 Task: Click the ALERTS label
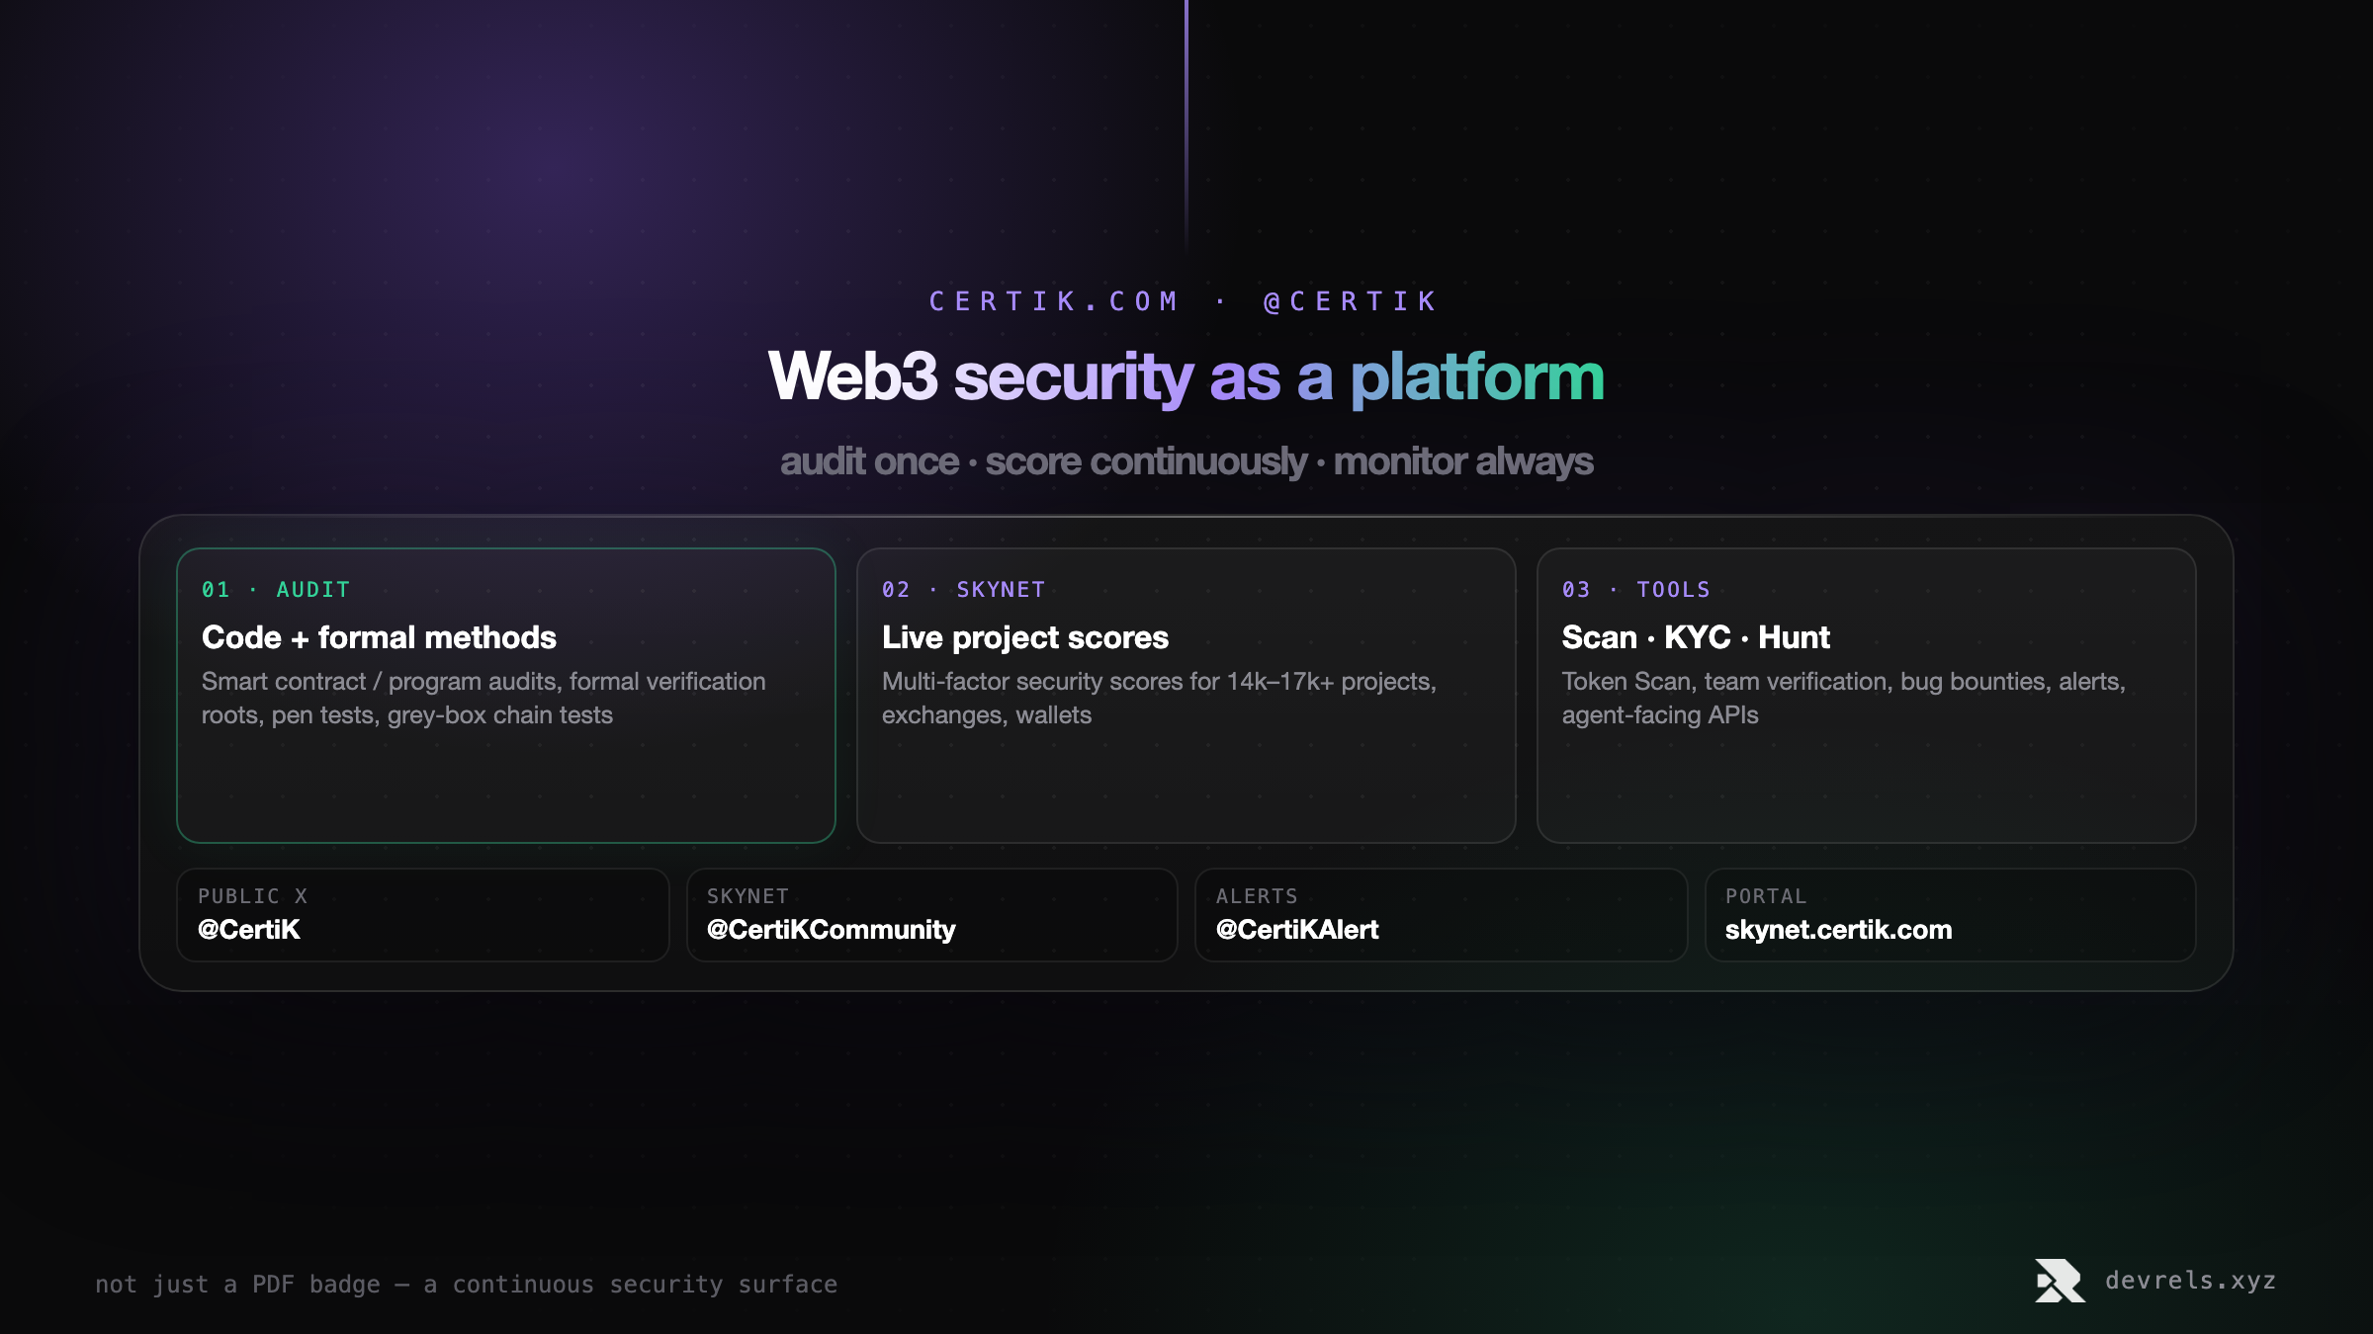[x=1257, y=896]
